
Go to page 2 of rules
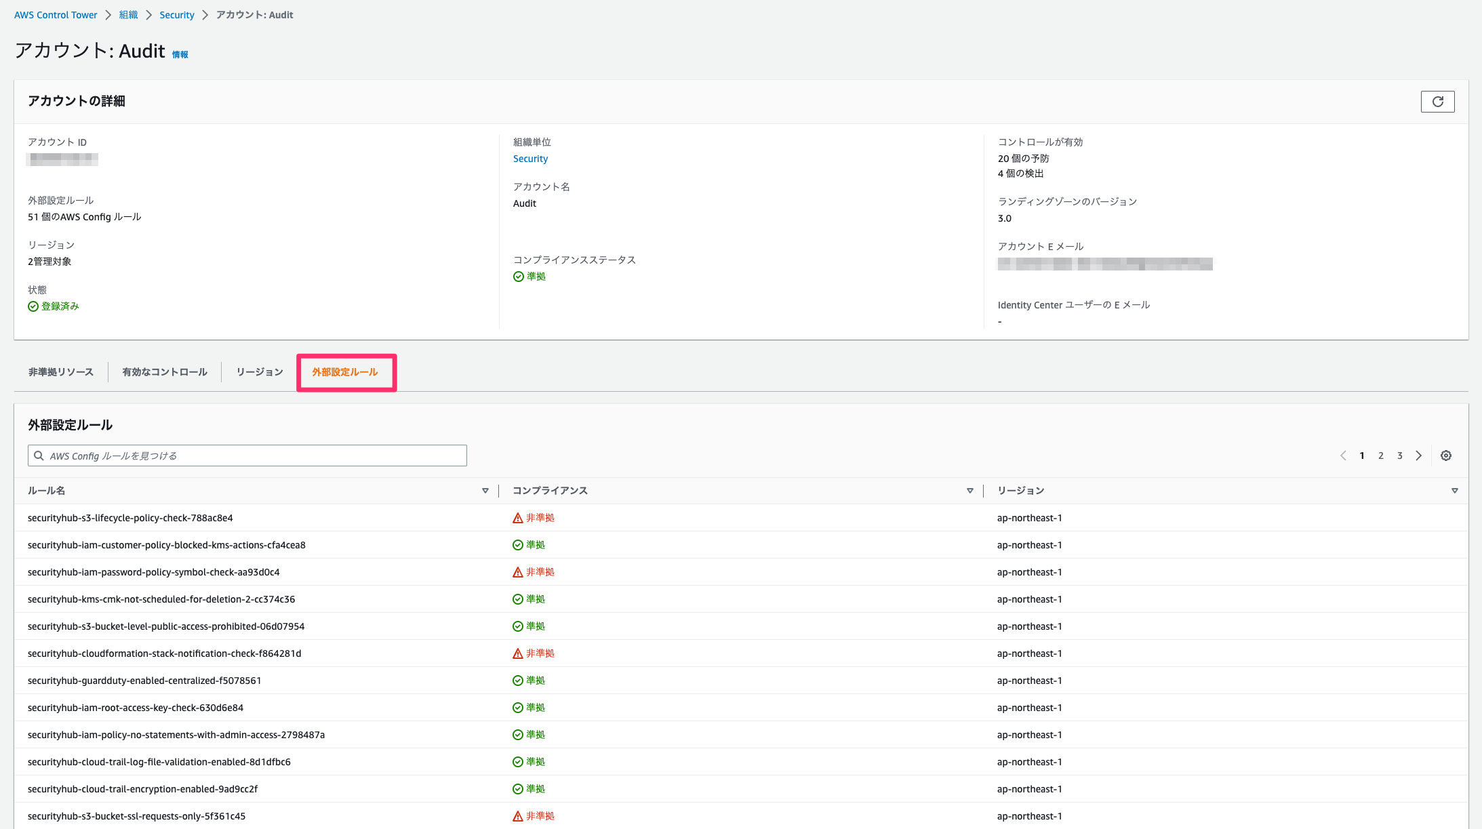coord(1380,456)
